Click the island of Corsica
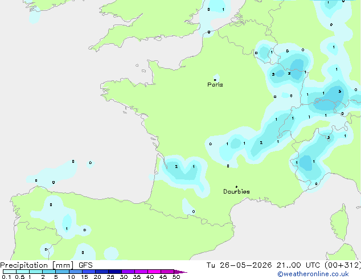 click(339, 223)
